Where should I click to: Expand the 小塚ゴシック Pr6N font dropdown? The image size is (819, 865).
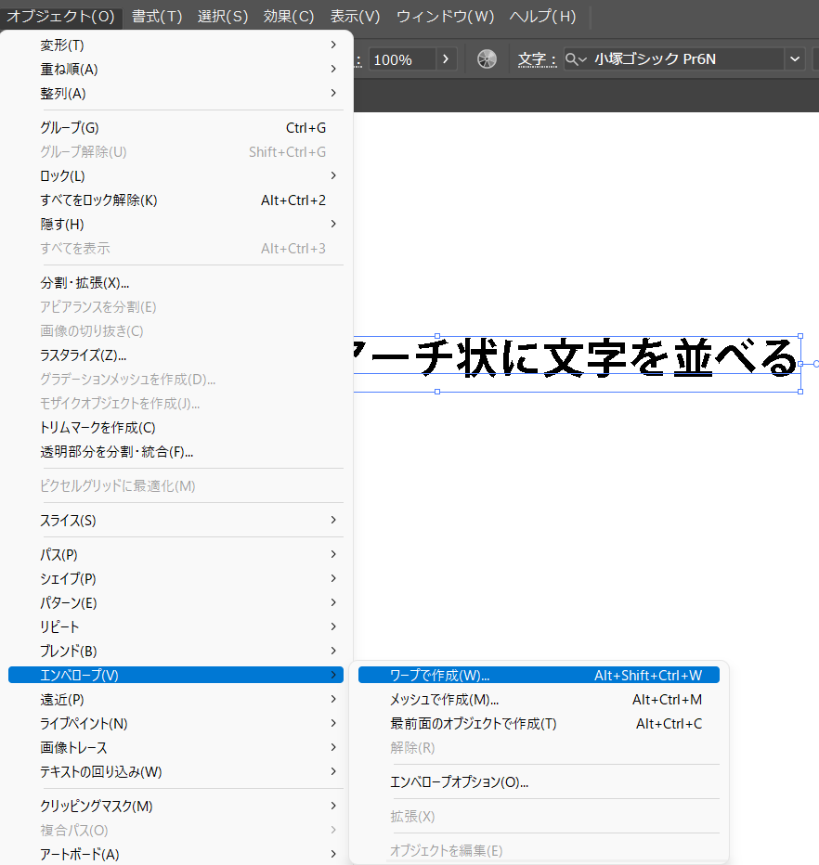795,59
